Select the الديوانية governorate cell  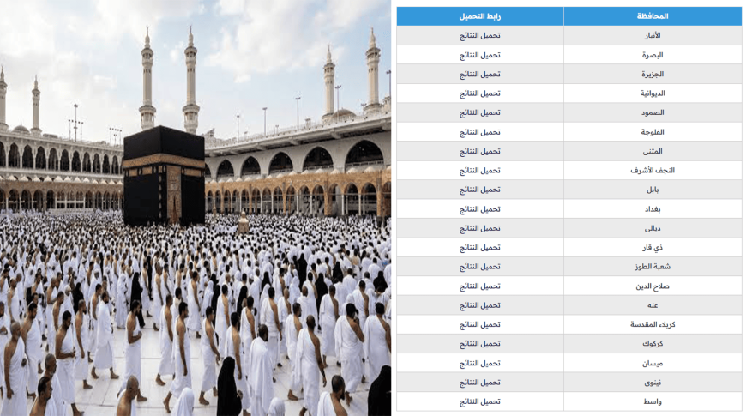[x=653, y=93]
